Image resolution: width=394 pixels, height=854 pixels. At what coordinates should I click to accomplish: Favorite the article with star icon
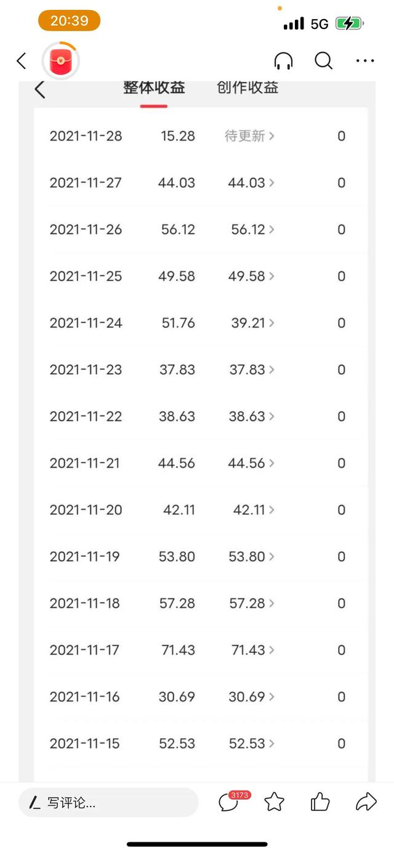[x=274, y=802]
